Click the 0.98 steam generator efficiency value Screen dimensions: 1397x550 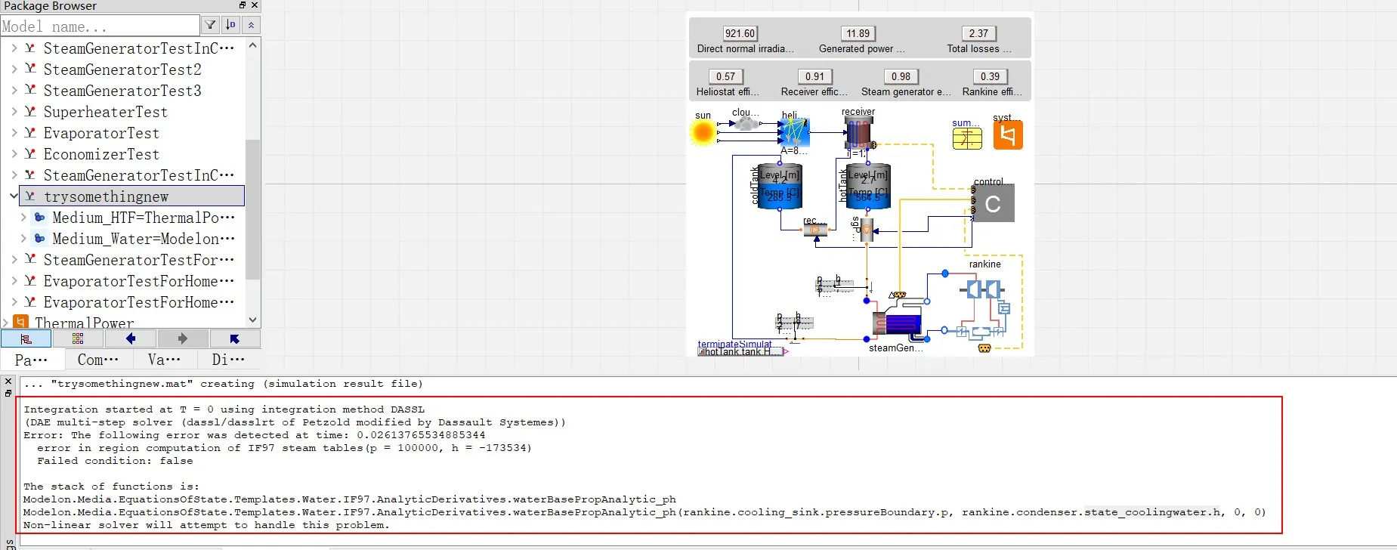click(x=901, y=76)
